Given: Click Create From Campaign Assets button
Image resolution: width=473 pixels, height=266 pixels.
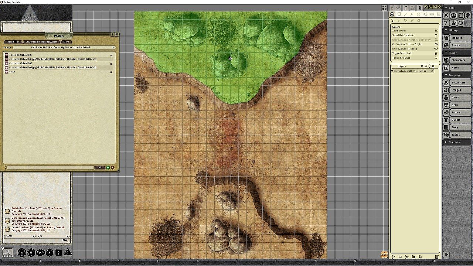Looking at the screenshot, I should (41, 42).
